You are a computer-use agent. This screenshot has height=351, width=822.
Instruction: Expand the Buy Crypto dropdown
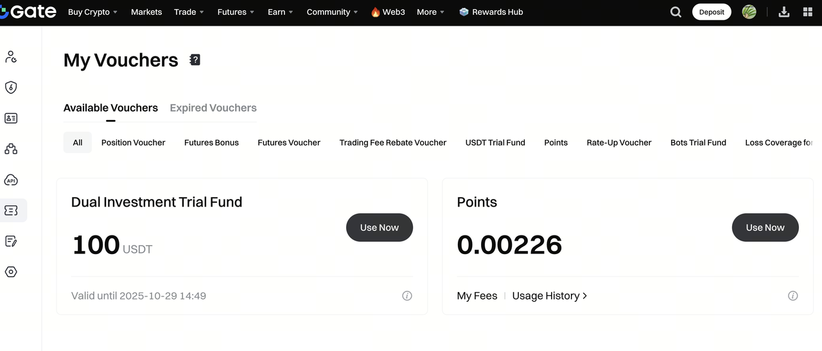92,12
